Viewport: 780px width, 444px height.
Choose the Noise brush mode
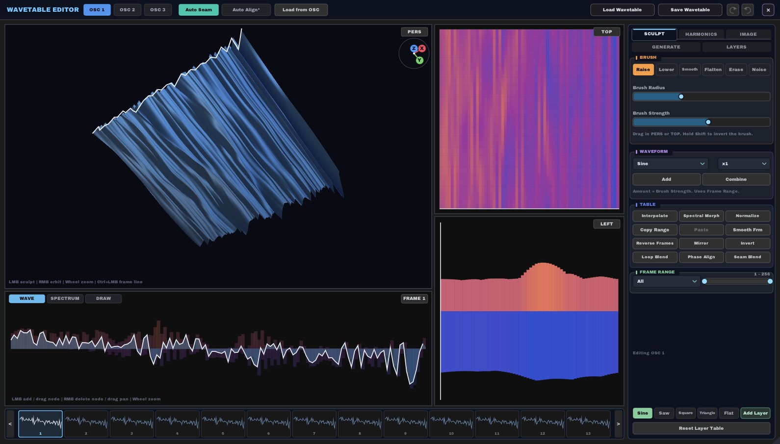[759, 70]
